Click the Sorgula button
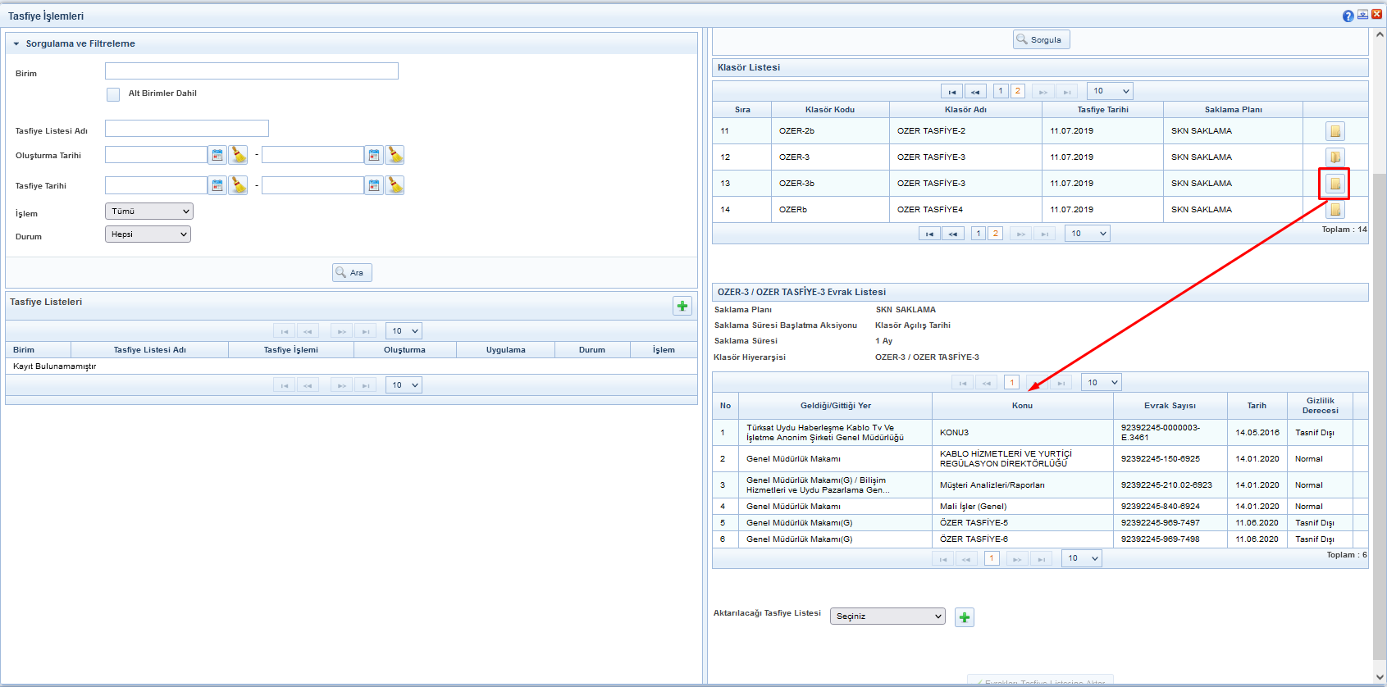 pos(1041,39)
